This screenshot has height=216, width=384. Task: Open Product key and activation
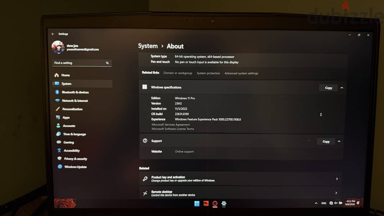(241, 179)
